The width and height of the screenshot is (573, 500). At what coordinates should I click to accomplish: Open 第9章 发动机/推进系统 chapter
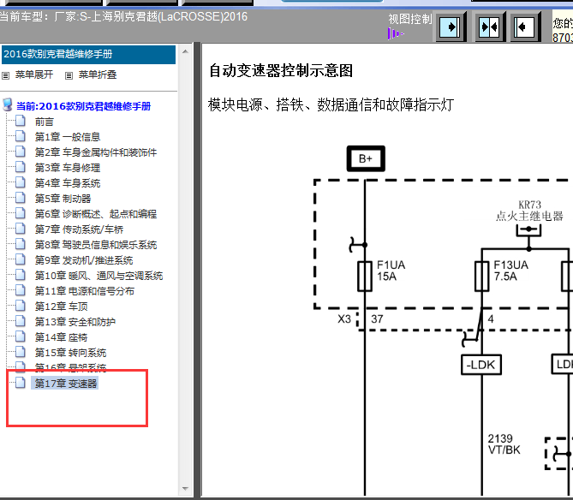pyautogui.click(x=84, y=260)
